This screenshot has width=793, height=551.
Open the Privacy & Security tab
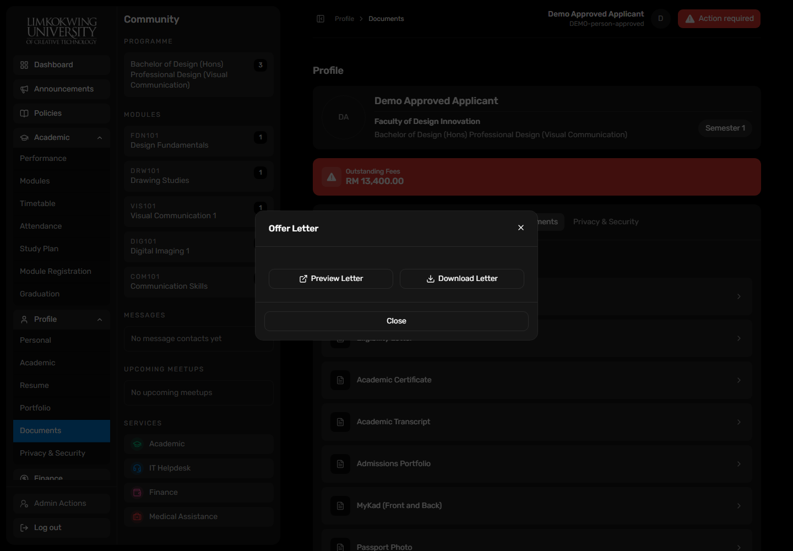[606, 222]
